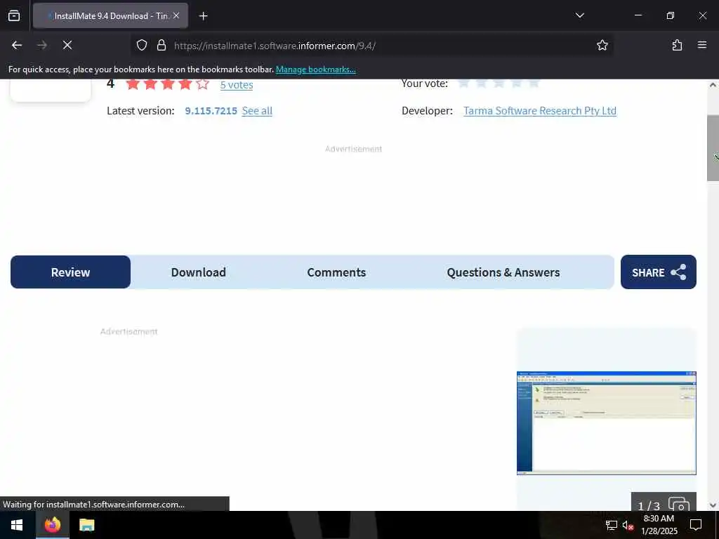Screen dimensions: 719x539
Task: Open the Windows Start menu
Action: 17,525
